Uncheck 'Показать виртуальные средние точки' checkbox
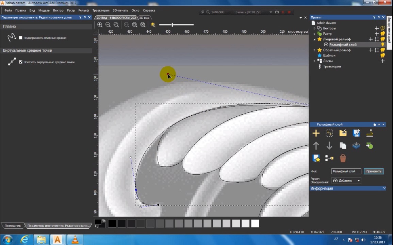The height and width of the screenshot is (245, 393). (21, 62)
